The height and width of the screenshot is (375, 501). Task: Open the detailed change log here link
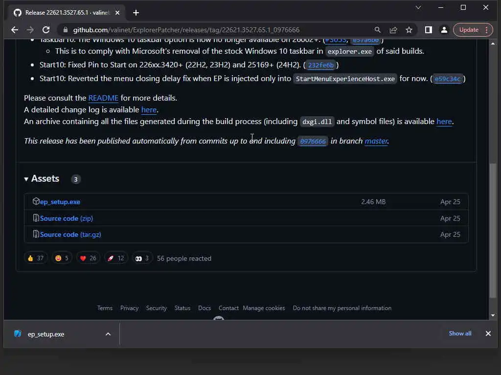coord(149,110)
